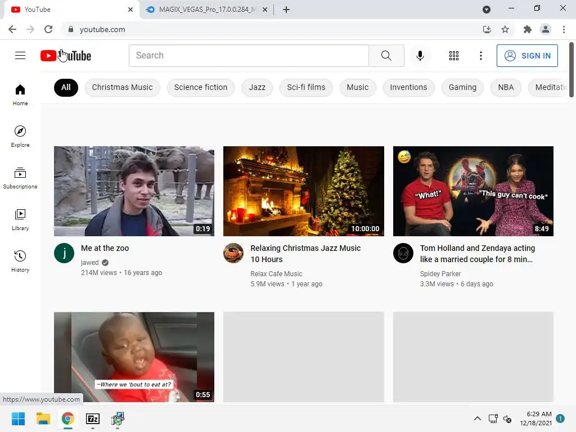This screenshot has width=576, height=432.
Task: Open the Spidey Parker channel link
Action: click(440, 274)
